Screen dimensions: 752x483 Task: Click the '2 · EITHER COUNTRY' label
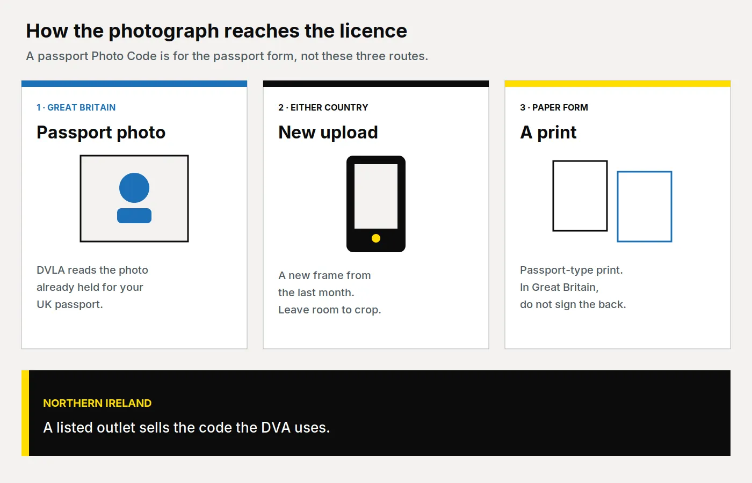pyautogui.click(x=323, y=107)
